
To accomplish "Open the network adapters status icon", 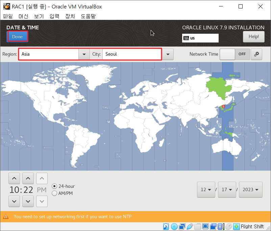I will coord(182,227).
